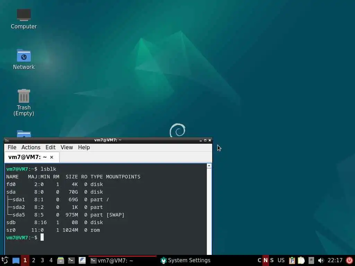
Task: Click the US keyboard layout indicator
Action: coord(281,260)
